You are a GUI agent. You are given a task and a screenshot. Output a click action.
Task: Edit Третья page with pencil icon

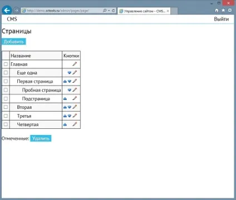(75, 116)
